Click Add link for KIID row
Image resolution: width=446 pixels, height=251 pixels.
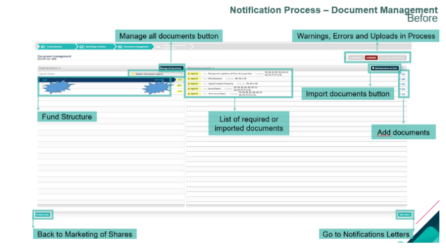point(403,79)
